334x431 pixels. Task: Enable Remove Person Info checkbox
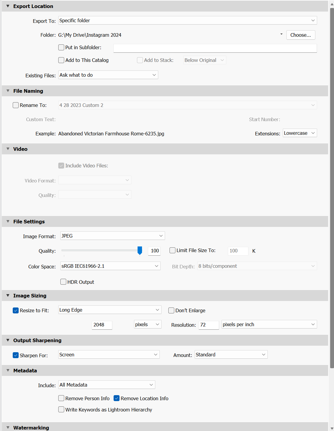pos(61,398)
